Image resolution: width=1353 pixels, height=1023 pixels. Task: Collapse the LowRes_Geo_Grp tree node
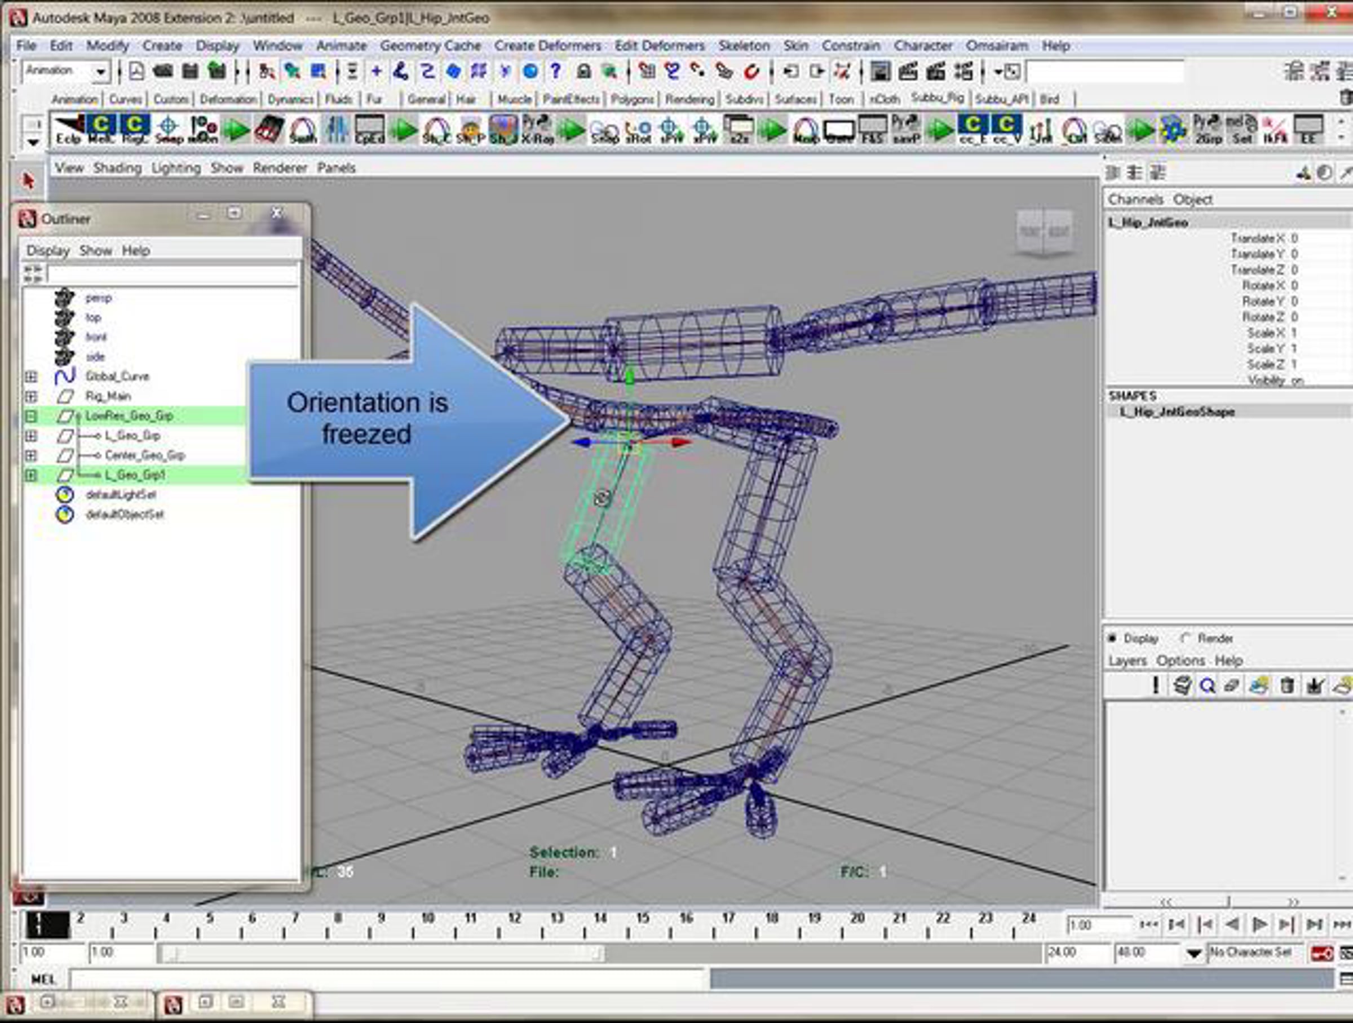31,417
